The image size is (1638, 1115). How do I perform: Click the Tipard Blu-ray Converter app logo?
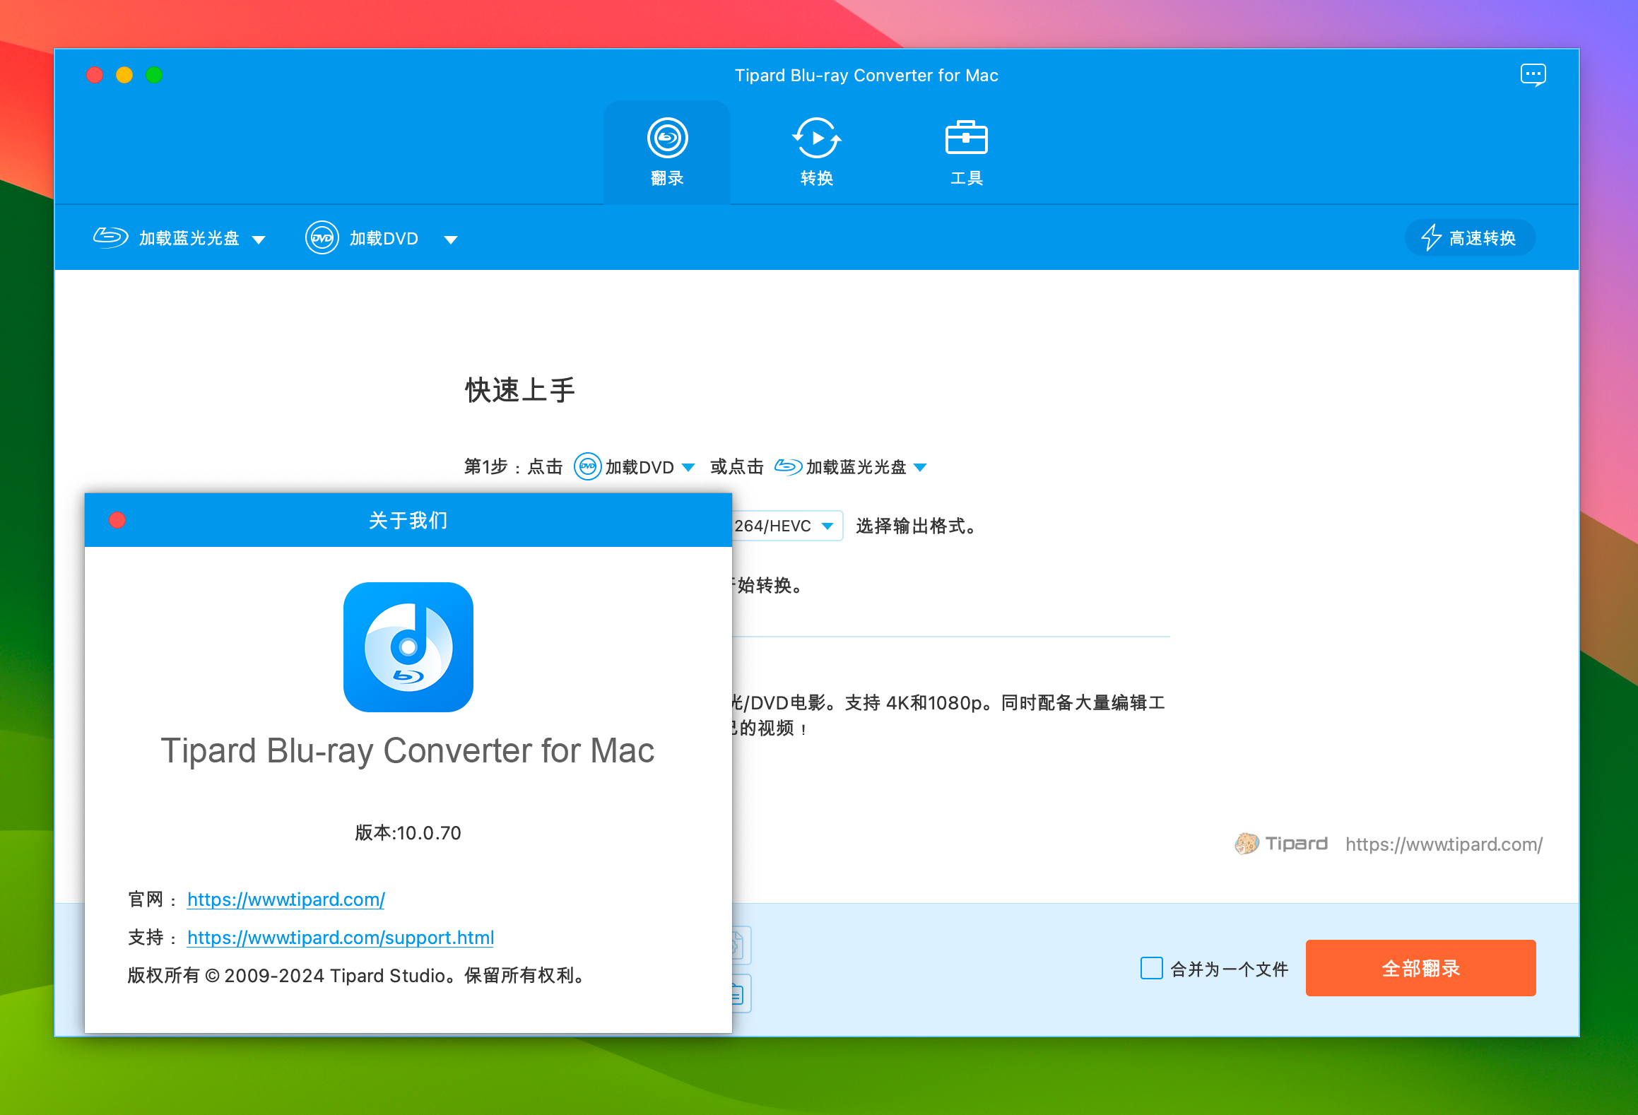click(x=408, y=647)
